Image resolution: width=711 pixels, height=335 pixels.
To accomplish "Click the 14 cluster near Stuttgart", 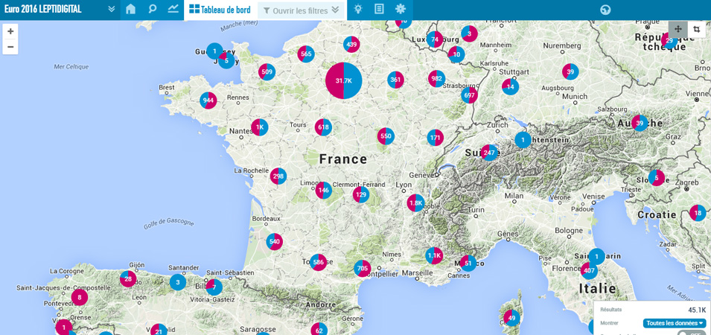I will pyautogui.click(x=511, y=86).
